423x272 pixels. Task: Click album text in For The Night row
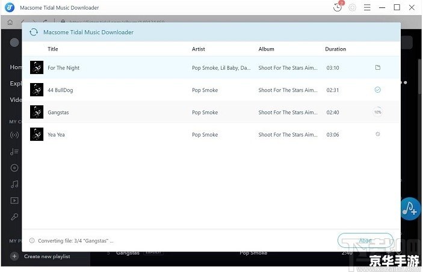[x=288, y=68]
